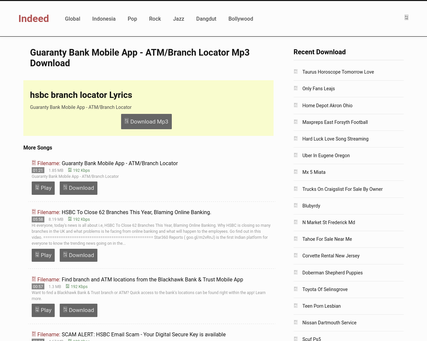Download the Blackhawk Bank & Trust track
The width and height of the screenshot is (427, 341).
click(78, 310)
